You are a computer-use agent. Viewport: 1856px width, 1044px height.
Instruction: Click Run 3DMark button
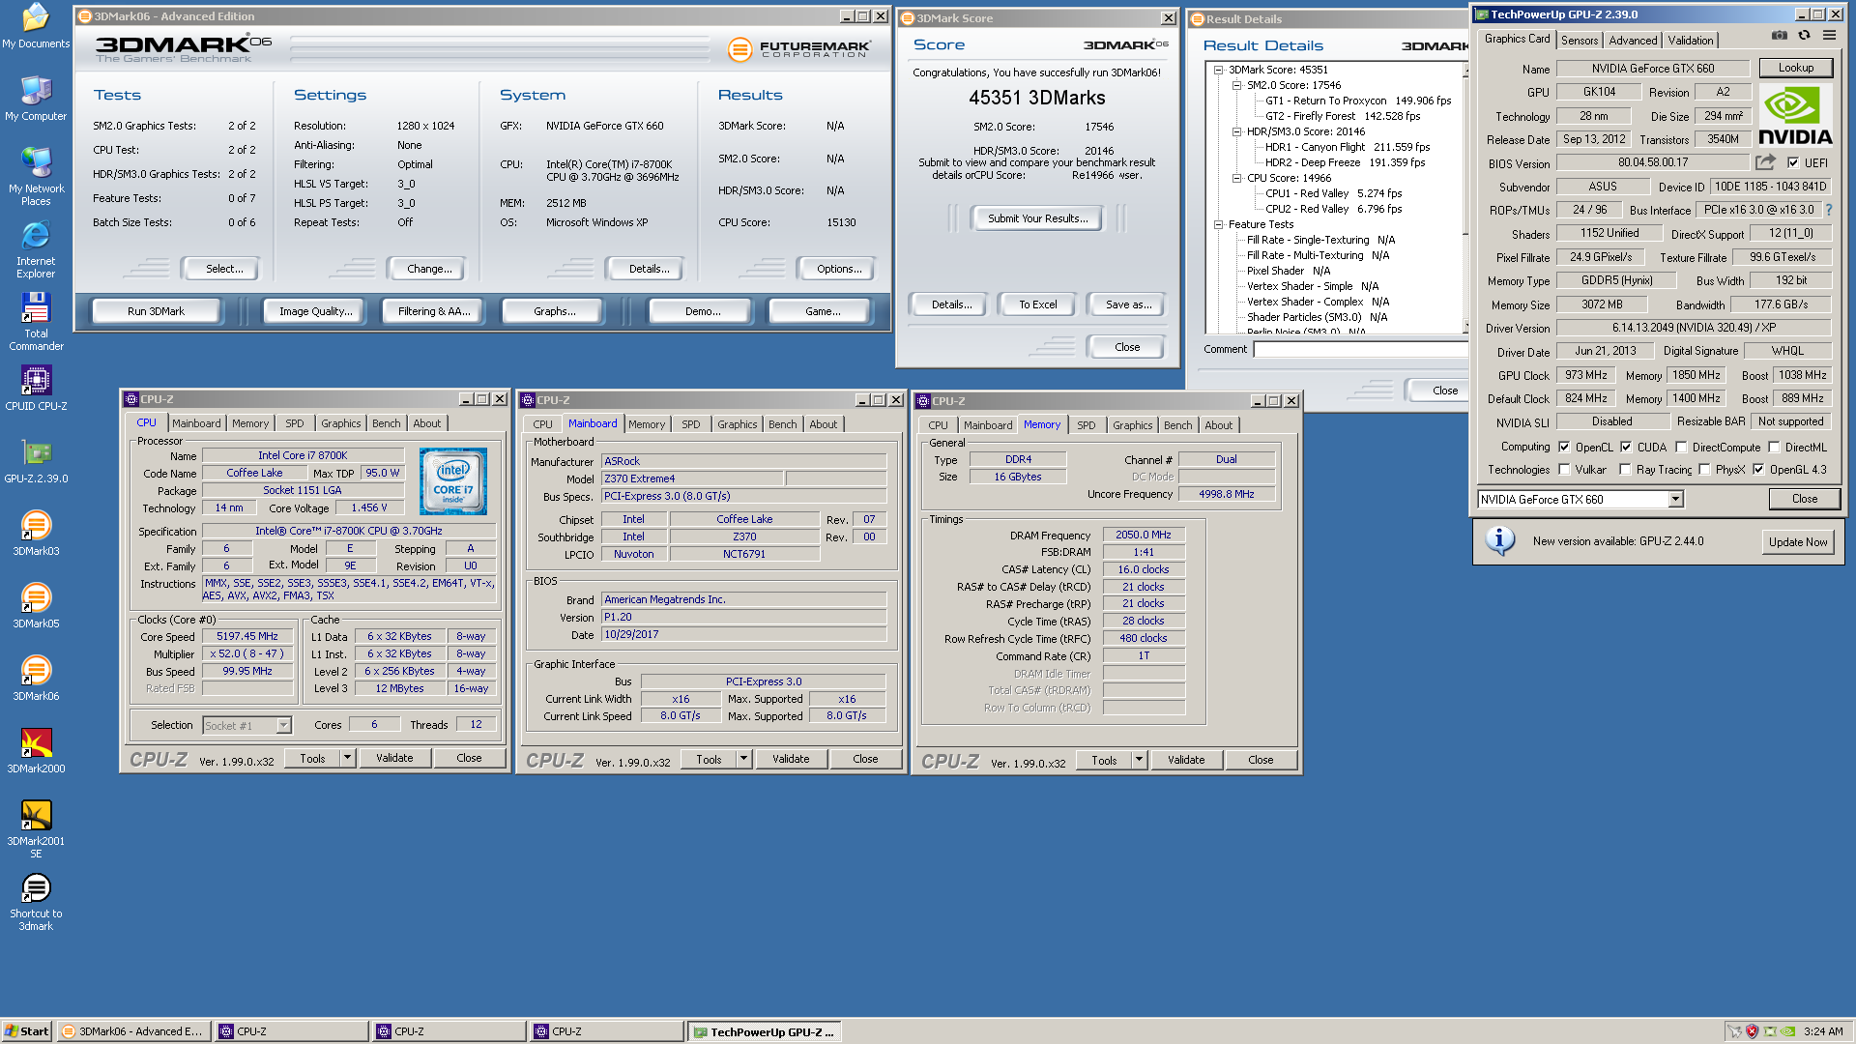156,311
